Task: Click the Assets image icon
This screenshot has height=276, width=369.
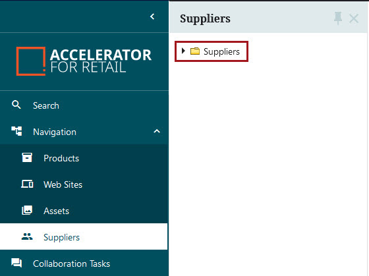Action: pos(27,210)
